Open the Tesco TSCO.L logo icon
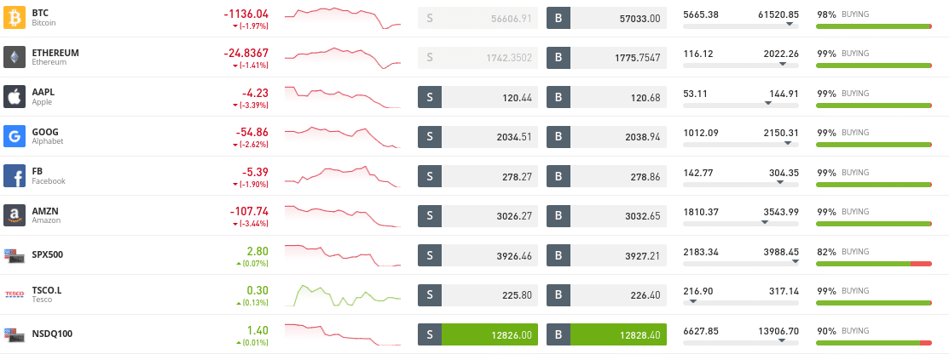Screen dimensions: 949x354 (x=14, y=294)
